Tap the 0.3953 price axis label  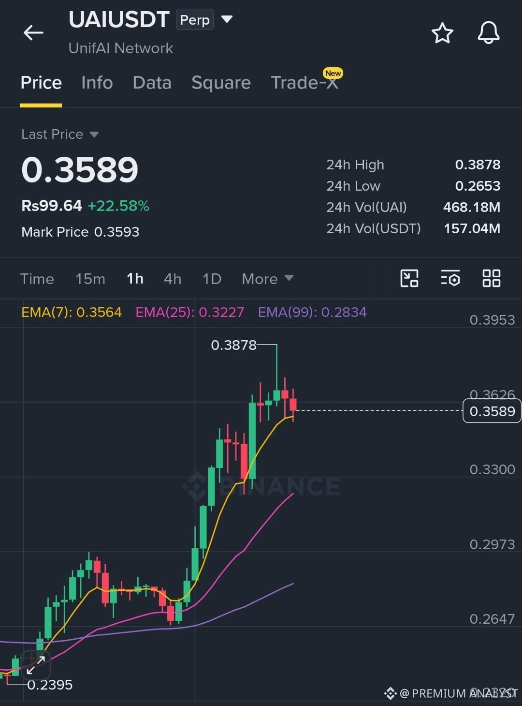coord(492,320)
